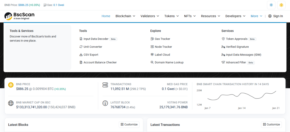
Task: Click Customize button for Latest Blocks
Action: 129,124
